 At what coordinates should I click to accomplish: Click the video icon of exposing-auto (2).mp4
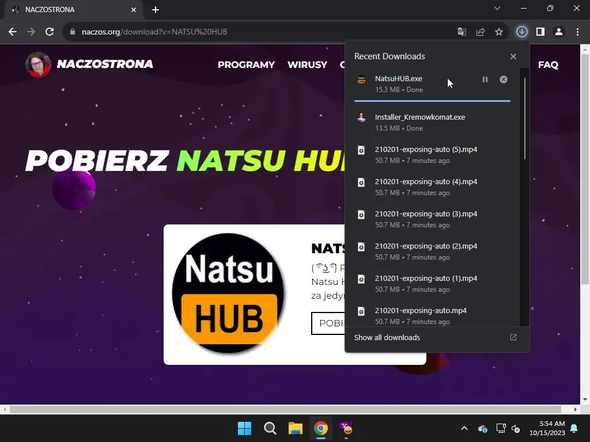coord(361,247)
